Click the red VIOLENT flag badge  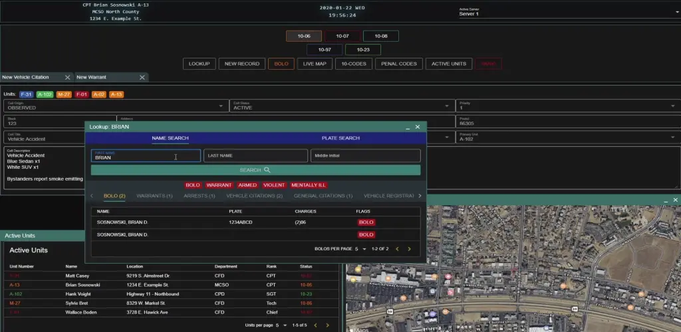point(274,185)
